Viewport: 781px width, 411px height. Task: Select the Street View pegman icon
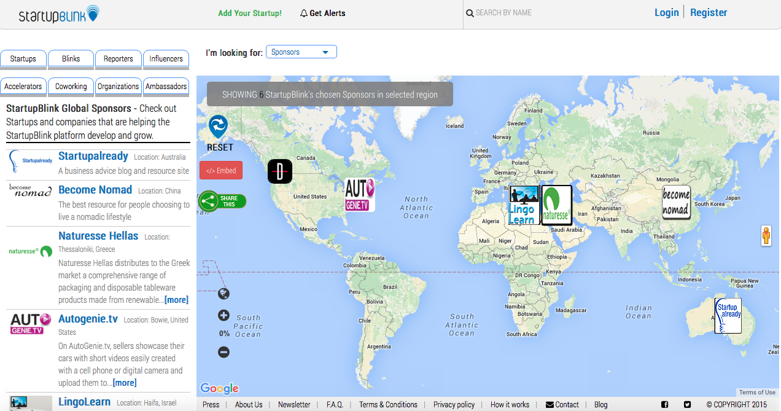tap(766, 236)
